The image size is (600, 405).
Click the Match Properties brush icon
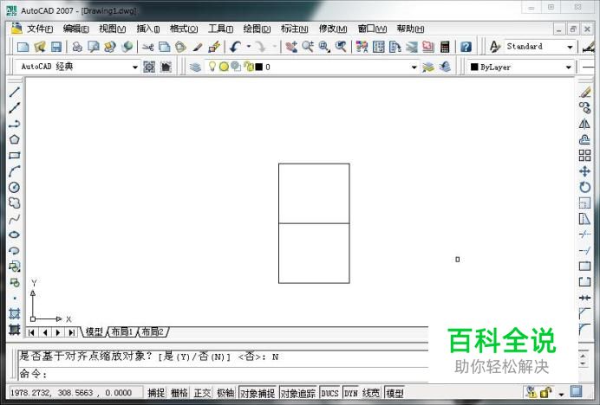point(198,47)
